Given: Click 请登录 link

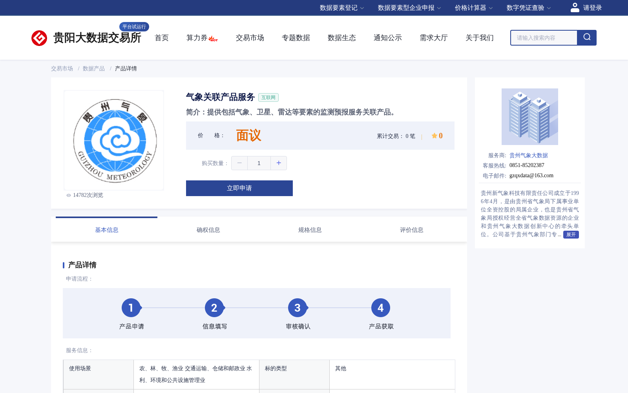Looking at the screenshot, I should [592, 8].
